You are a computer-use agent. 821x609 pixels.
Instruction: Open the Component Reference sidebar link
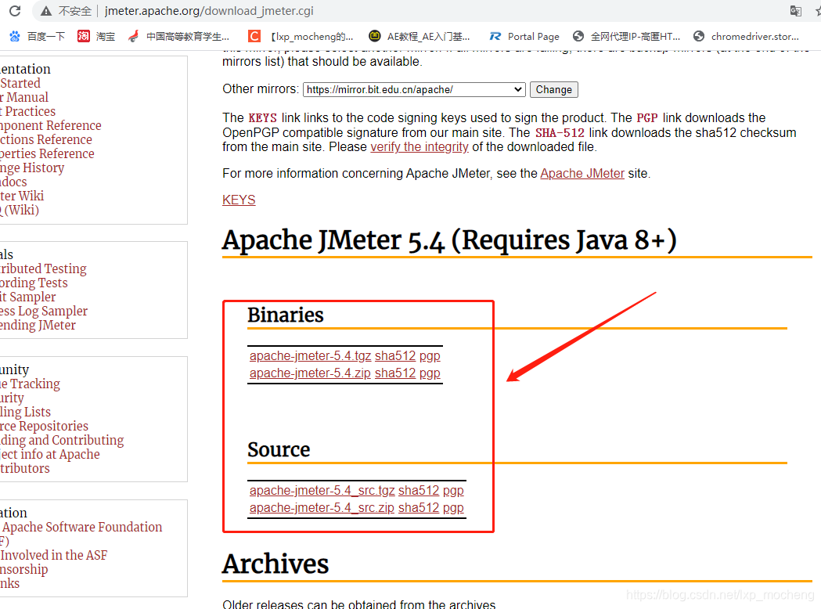pos(50,126)
